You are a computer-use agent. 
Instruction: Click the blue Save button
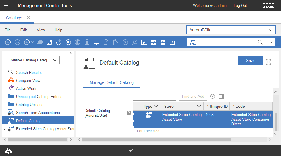click(250, 61)
